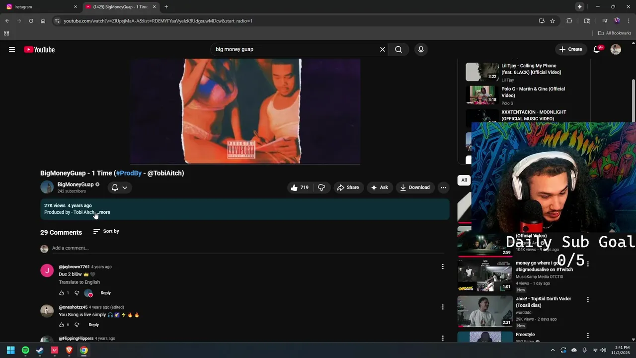Select the All filter chip

pos(464,180)
